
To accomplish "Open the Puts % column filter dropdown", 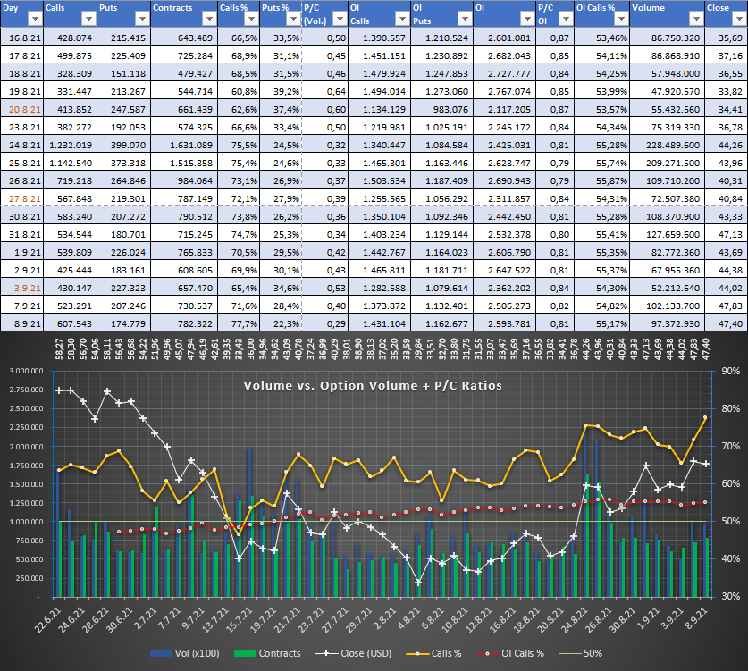I will pyautogui.click(x=293, y=19).
